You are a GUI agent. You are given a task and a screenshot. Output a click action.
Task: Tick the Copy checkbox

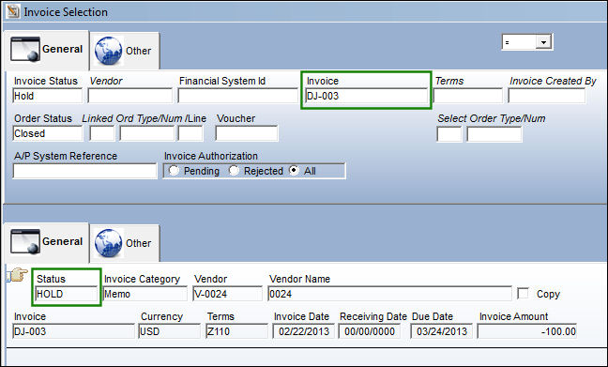click(523, 293)
